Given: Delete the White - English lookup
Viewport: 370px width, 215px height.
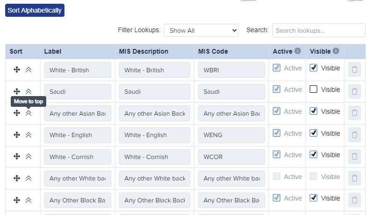Looking at the screenshot, I should (x=355, y=135).
